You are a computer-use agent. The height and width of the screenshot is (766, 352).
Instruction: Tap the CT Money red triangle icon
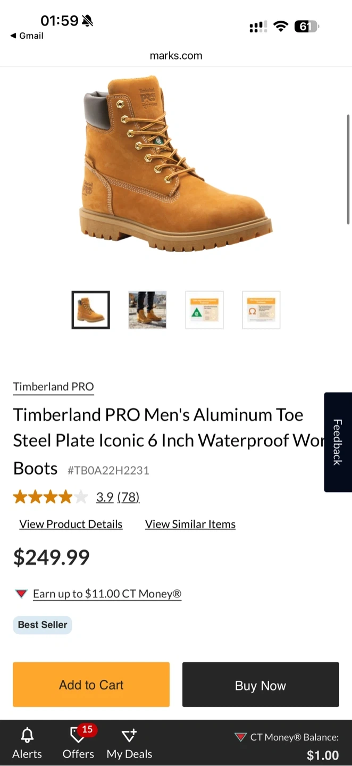tap(240, 737)
